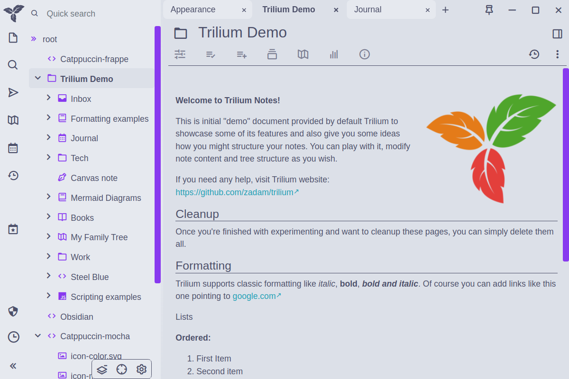Open the note info ribbon icon
569x379 pixels.
tap(365, 54)
